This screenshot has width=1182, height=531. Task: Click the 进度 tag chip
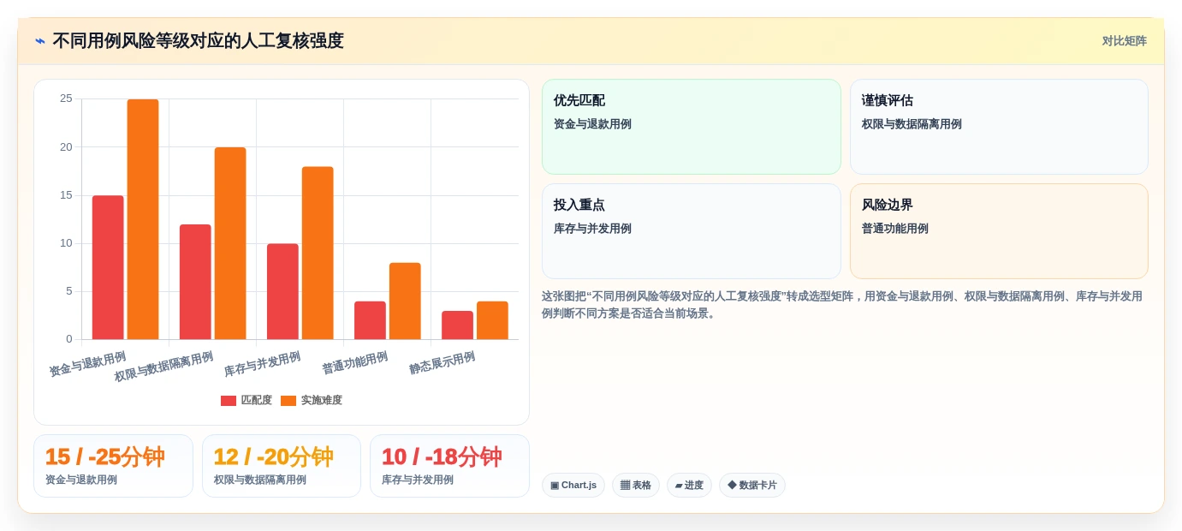coord(689,486)
